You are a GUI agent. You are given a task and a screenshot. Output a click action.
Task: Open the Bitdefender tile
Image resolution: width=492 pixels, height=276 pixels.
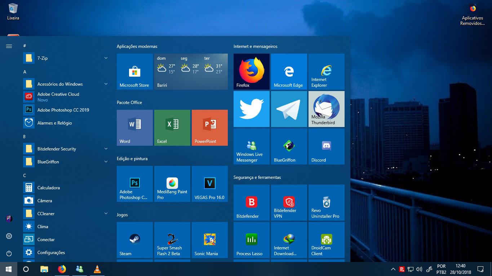[252, 203]
